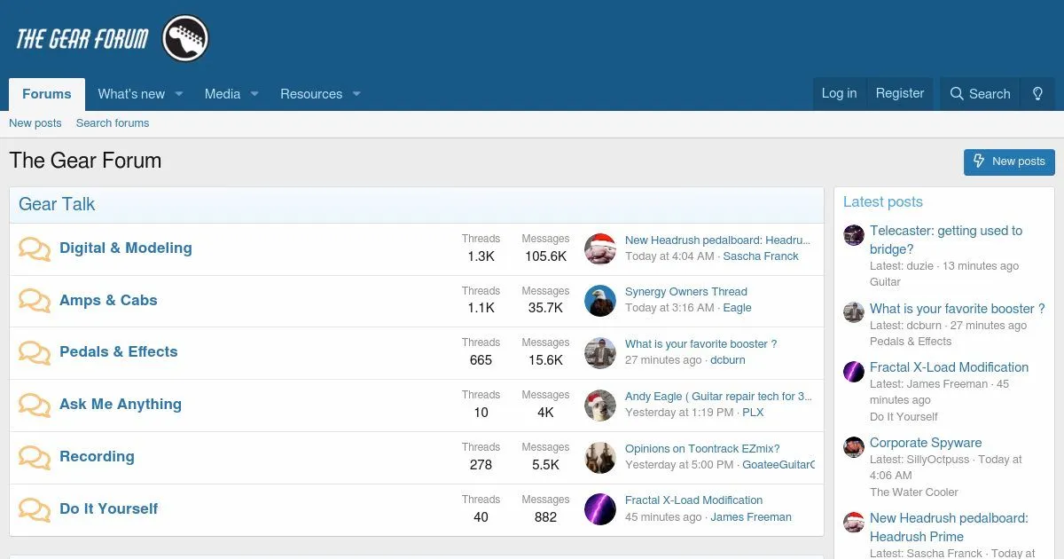Expand the What's new dropdown arrow
This screenshot has width=1064, height=559.
[x=178, y=94]
